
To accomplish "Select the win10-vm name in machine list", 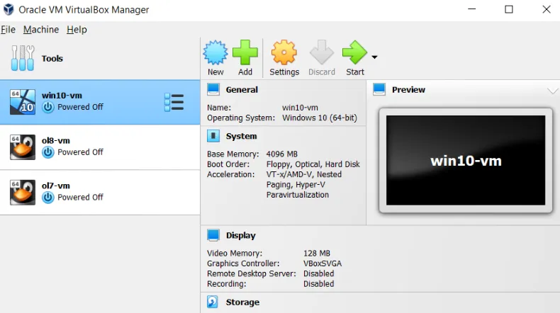I will (62, 96).
